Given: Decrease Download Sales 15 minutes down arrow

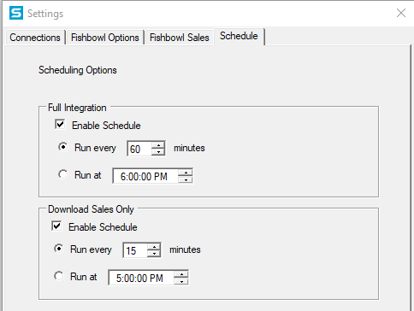Looking at the screenshot, I should coord(154,254).
